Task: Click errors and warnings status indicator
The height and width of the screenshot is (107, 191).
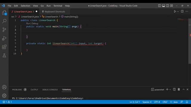Action: (7, 102)
